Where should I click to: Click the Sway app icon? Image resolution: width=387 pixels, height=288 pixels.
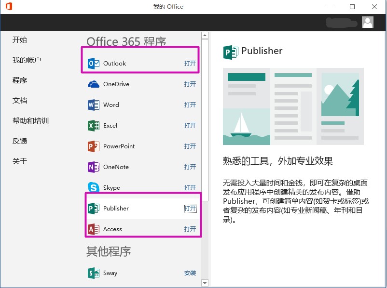coord(94,273)
